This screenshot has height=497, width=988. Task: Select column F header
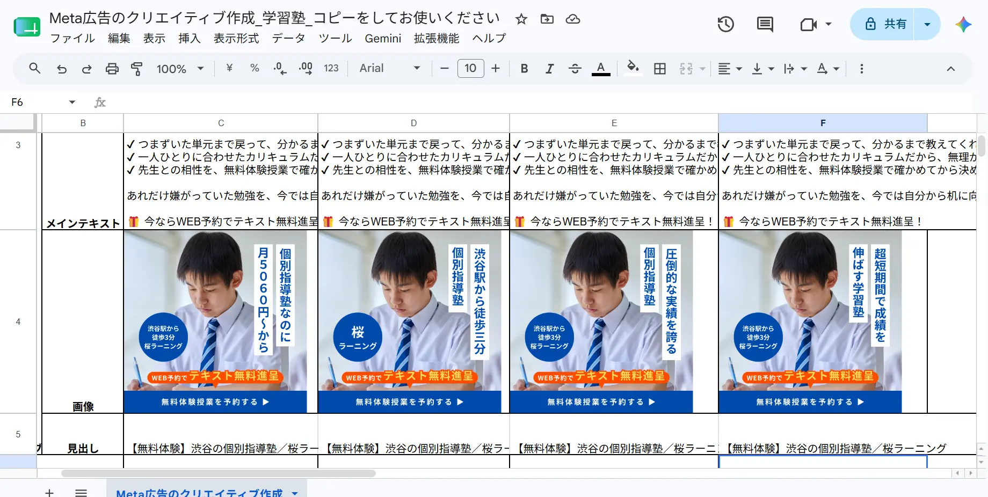point(823,123)
